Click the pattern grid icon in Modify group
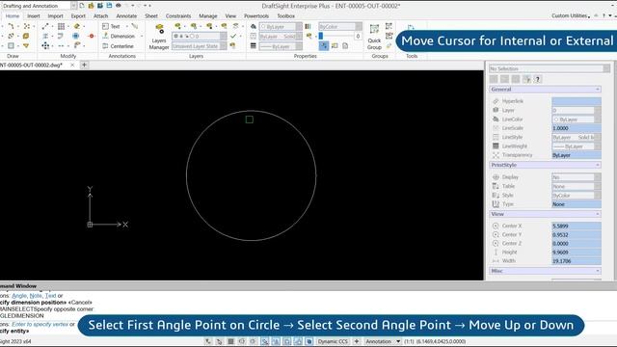 pyautogui.click(x=61, y=26)
